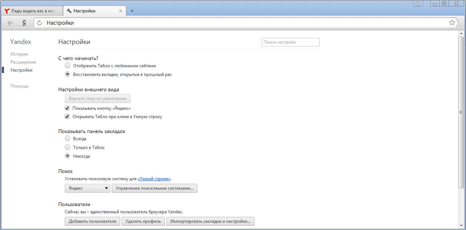Close the Настройки tab
The height and width of the screenshot is (230, 466).
point(121,11)
